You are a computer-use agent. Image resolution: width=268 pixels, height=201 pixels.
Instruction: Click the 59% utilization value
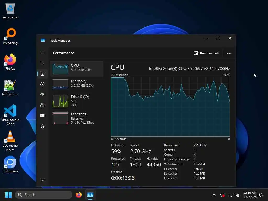coord(116,151)
